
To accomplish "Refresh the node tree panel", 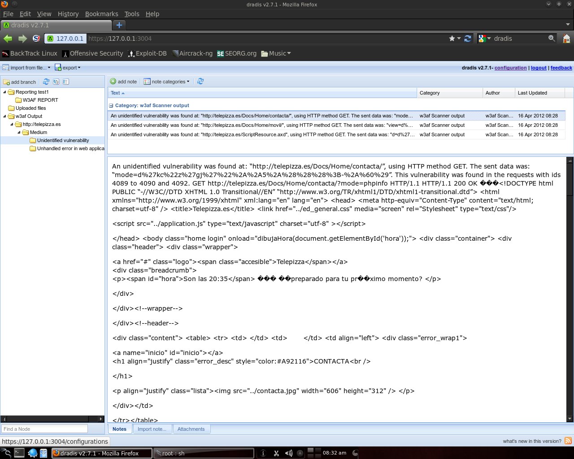I will [46, 82].
